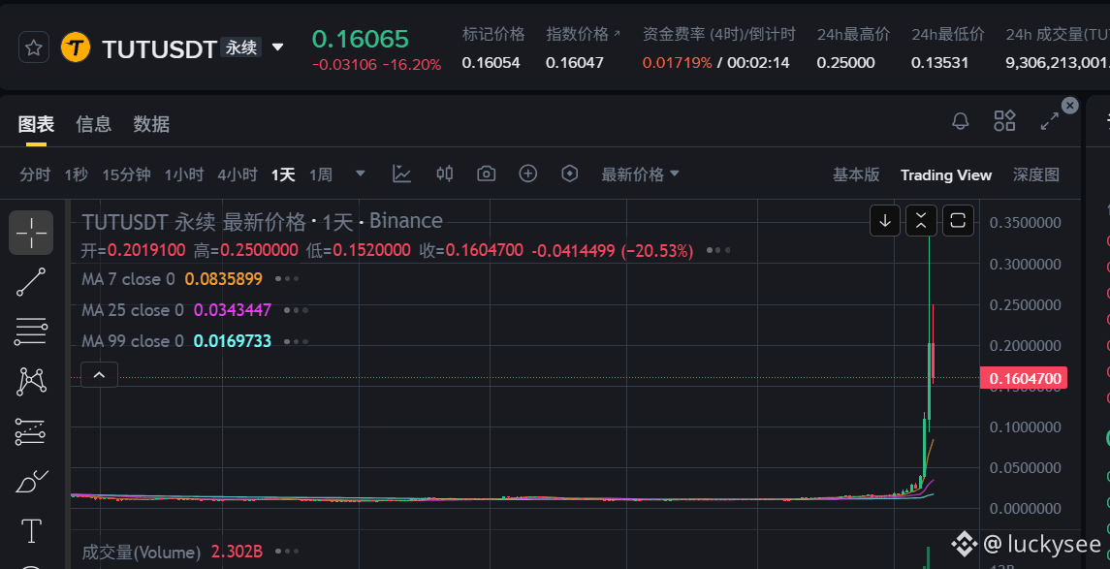Open the 最新价格 price type dropdown
The height and width of the screenshot is (569, 1110).
pos(640,174)
